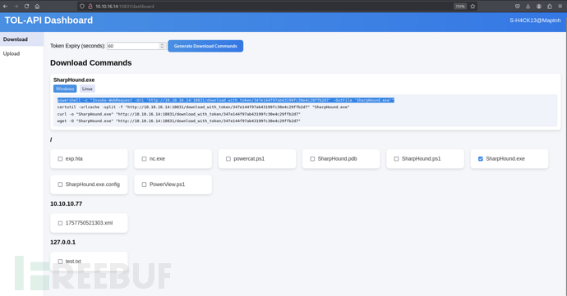The image size is (567, 296).
Task: Click the S-H4CK13@Maptnh user label
Action: [535, 20]
